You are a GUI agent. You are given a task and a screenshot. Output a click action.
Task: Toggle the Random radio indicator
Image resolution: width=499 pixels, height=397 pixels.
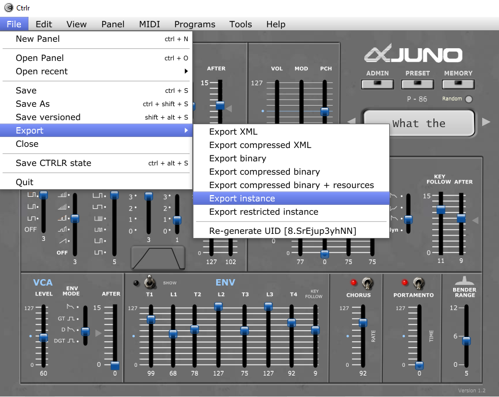tap(469, 99)
